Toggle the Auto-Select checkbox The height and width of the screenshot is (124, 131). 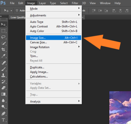coord(17,11)
